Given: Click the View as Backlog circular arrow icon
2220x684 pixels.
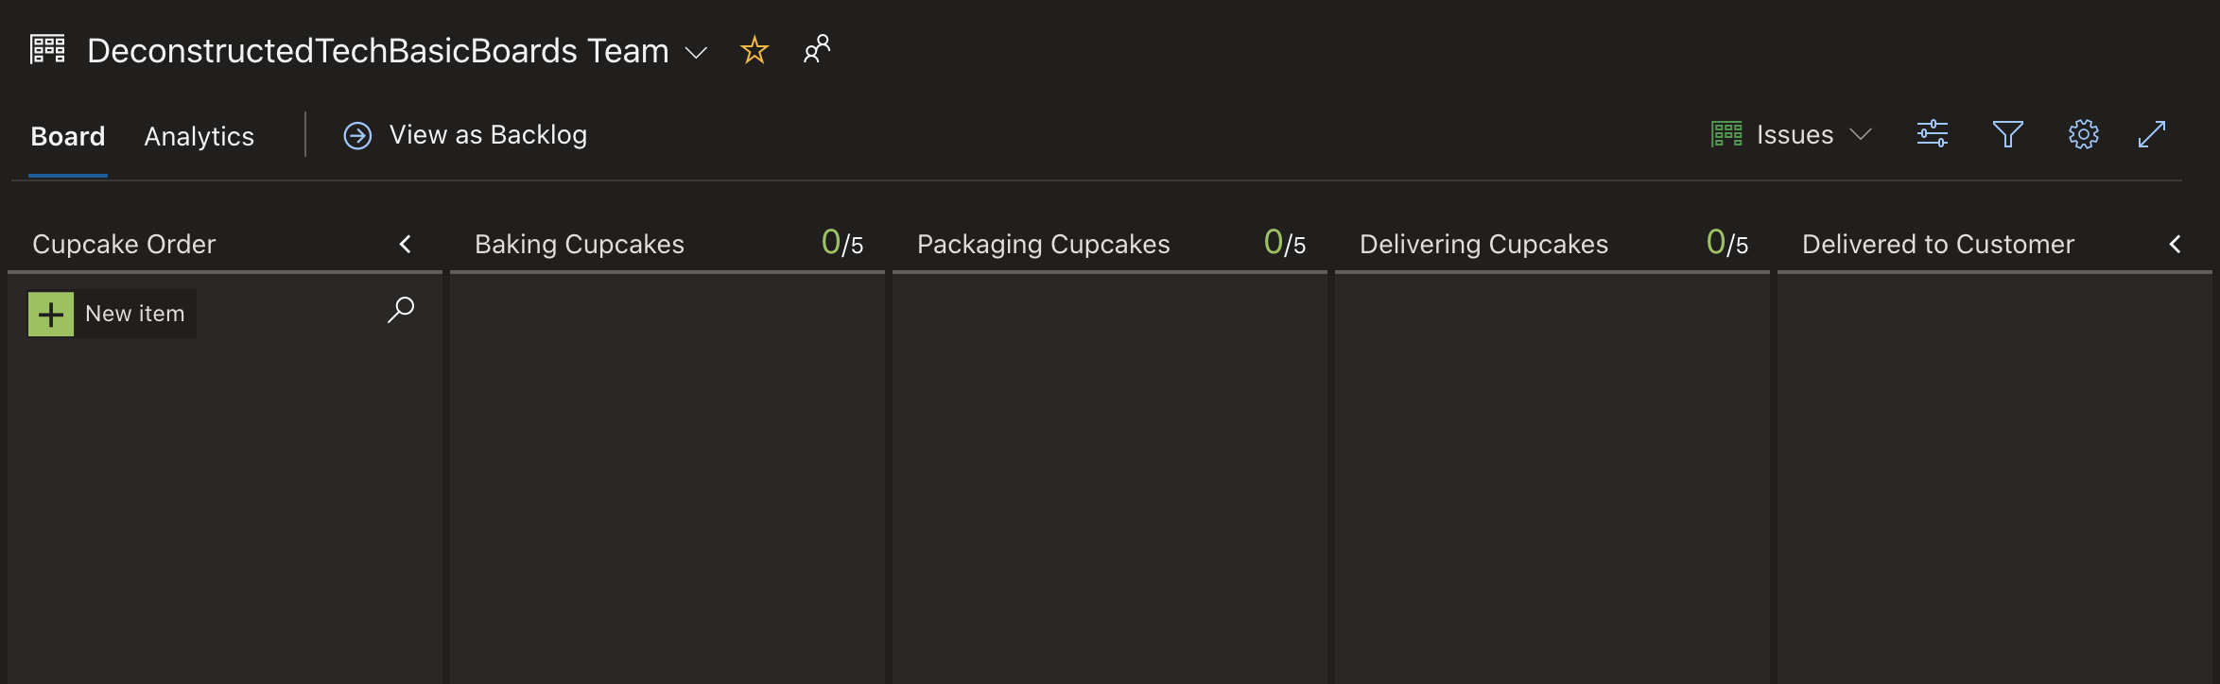Looking at the screenshot, I should tap(356, 134).
